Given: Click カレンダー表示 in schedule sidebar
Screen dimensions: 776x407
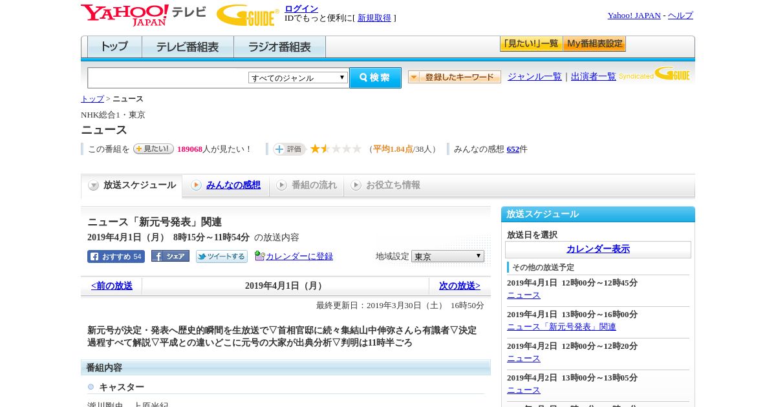Looking at the screenshot, I should tap(598, 249).
